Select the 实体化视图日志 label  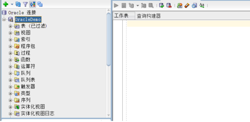[x=37, y=113]
